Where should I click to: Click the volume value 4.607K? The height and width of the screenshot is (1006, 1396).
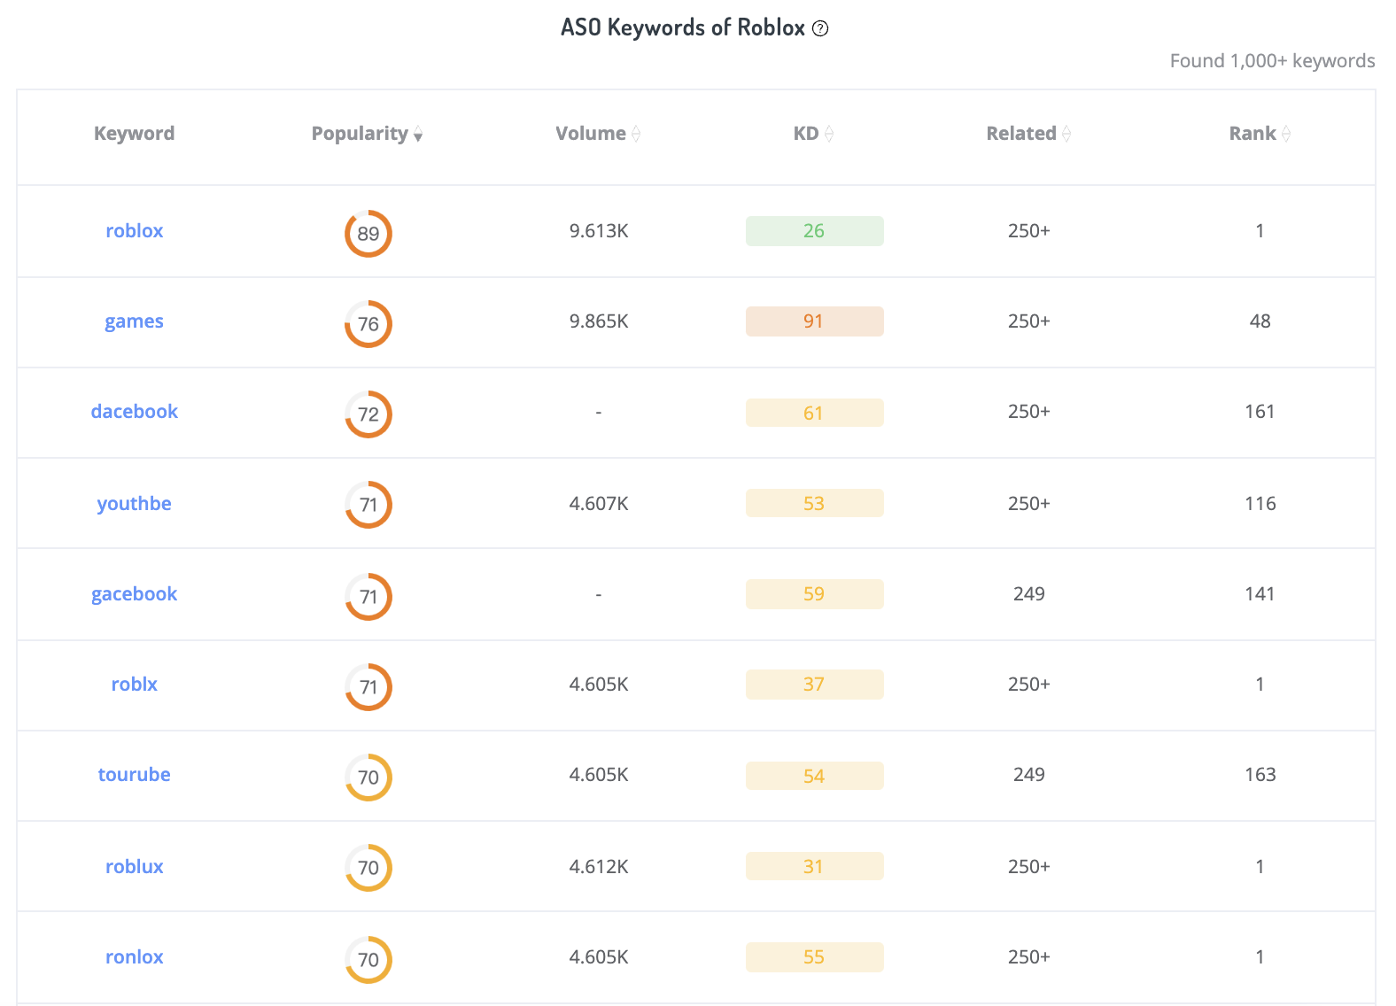click(599, 504)
